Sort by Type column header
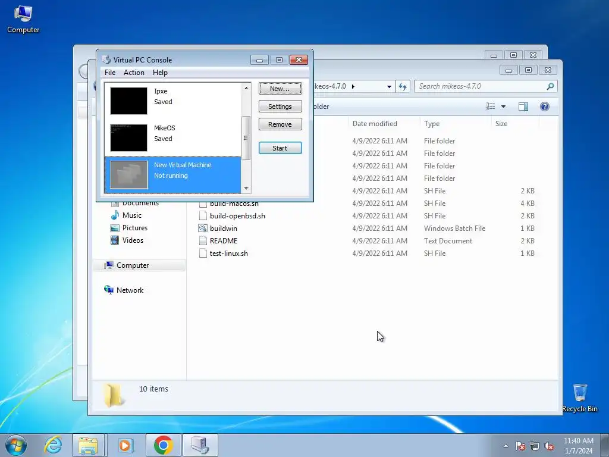 (432, 124)
